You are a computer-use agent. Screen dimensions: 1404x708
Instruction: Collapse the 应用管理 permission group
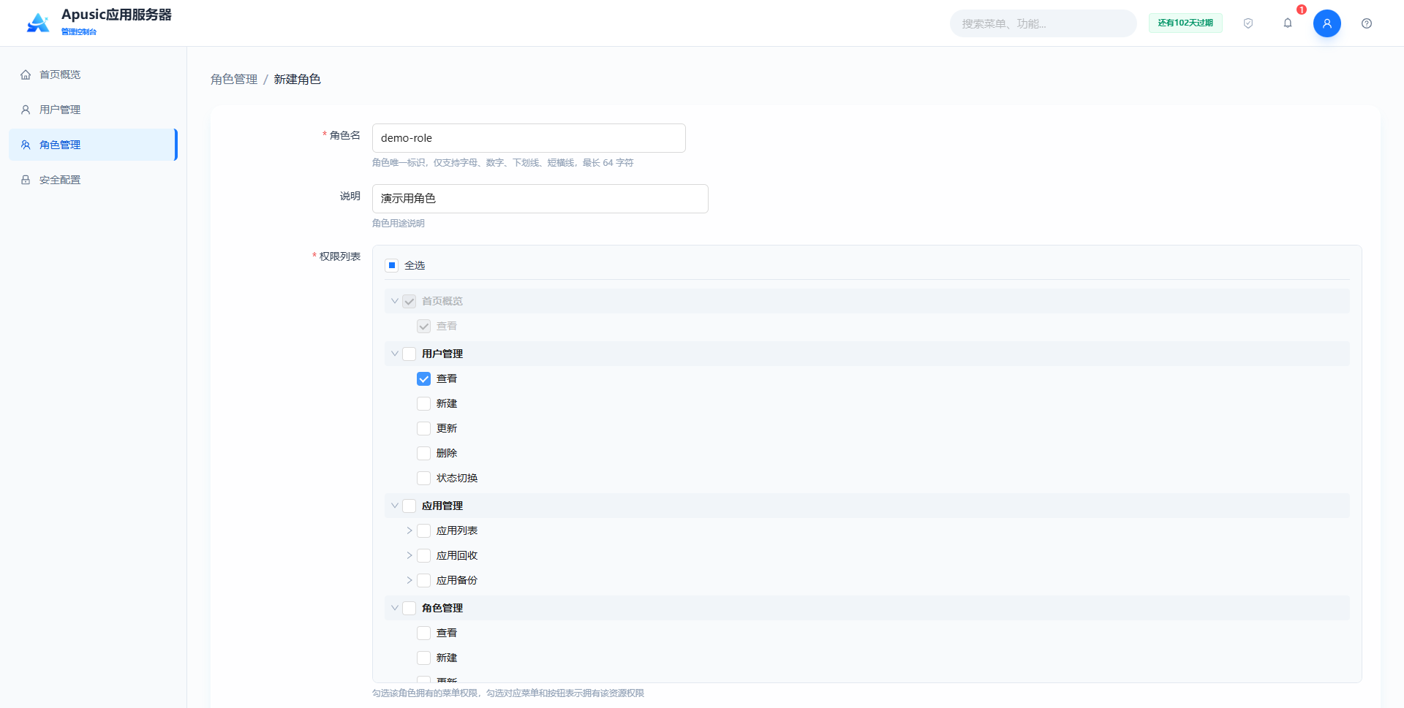(395, 506)
